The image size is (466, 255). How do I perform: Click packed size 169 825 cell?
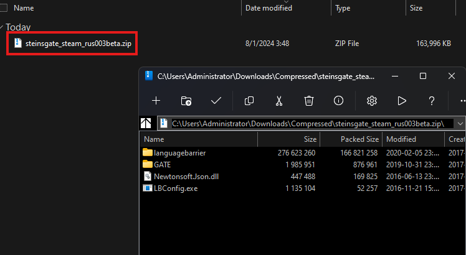[x=365, y=177]
